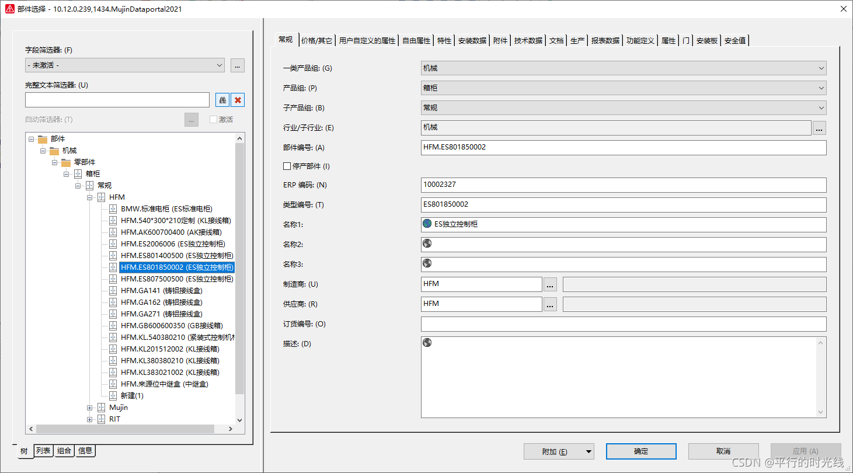The image size is (853, 473).
Task: Click the binoculars search icon
Action: pos(222,100)
